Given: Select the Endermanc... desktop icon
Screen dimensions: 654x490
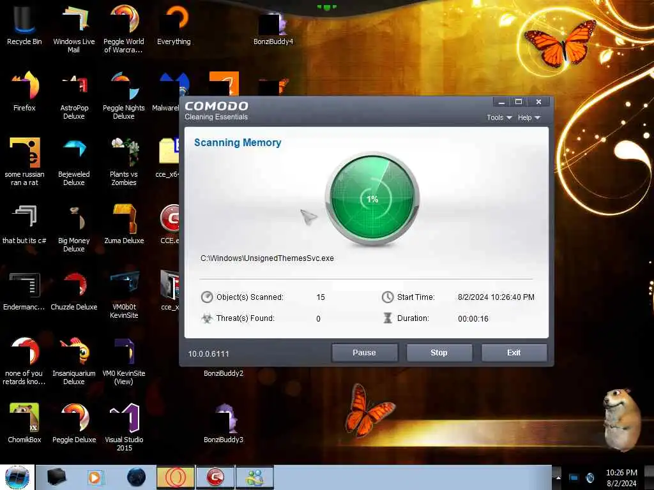Looking at the screenshot, I should pos(24,291).
